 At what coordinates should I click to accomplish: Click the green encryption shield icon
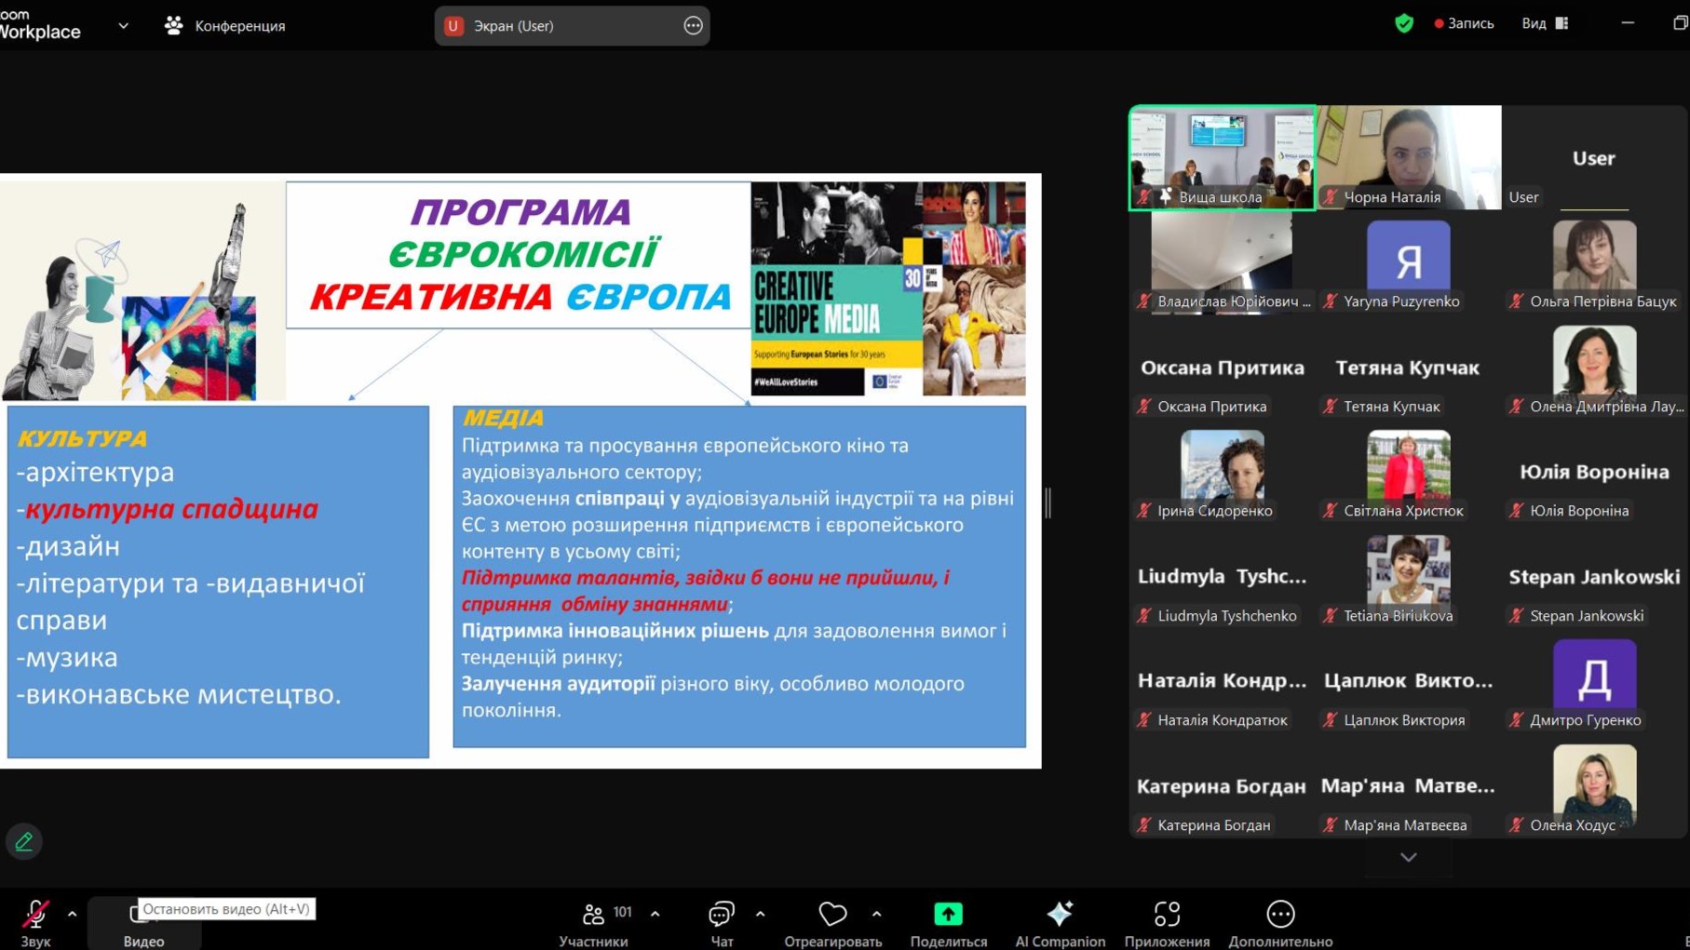click(x=1404, y=24)
